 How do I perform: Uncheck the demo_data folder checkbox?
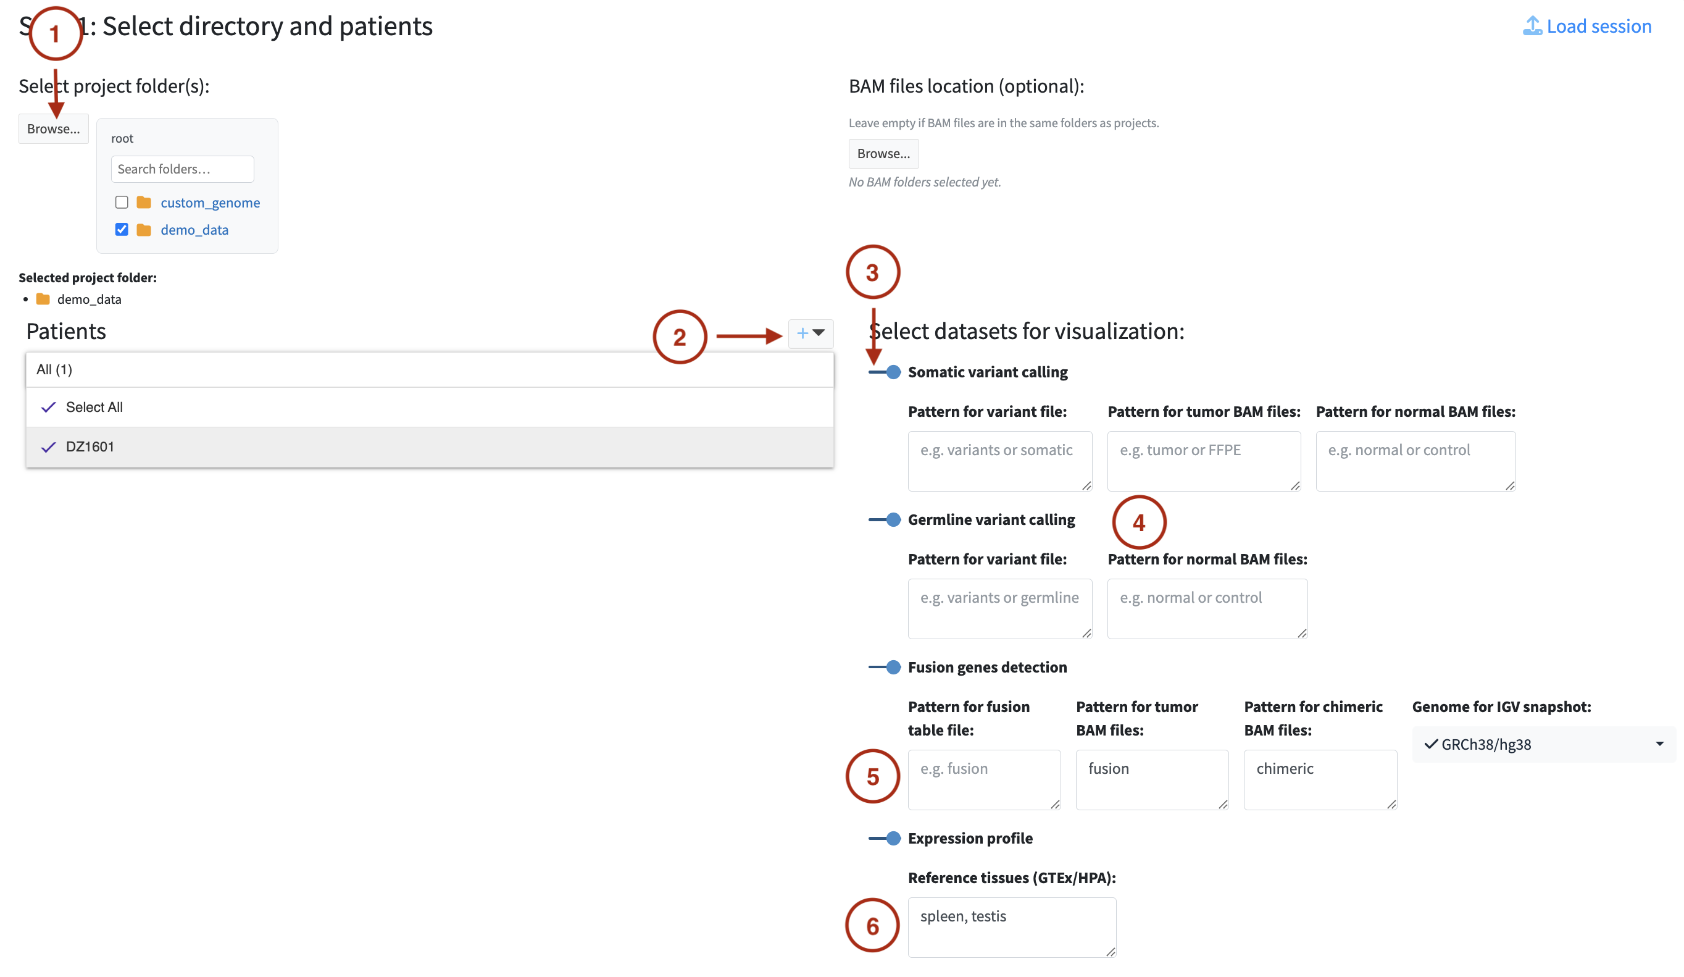pos(122,229)
